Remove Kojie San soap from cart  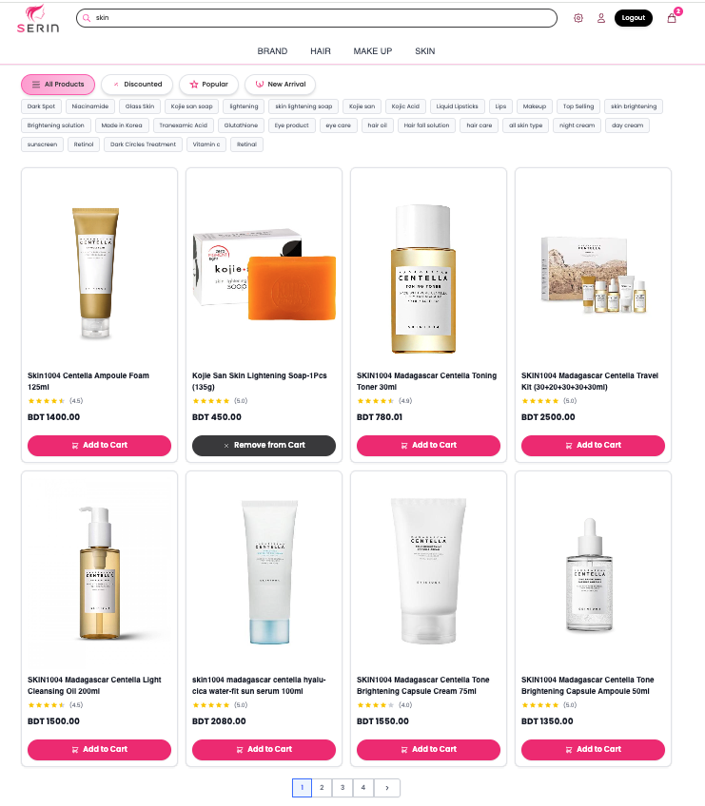coord(264,445)
